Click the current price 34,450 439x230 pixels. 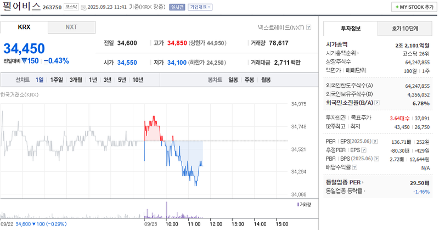point(24,48)
